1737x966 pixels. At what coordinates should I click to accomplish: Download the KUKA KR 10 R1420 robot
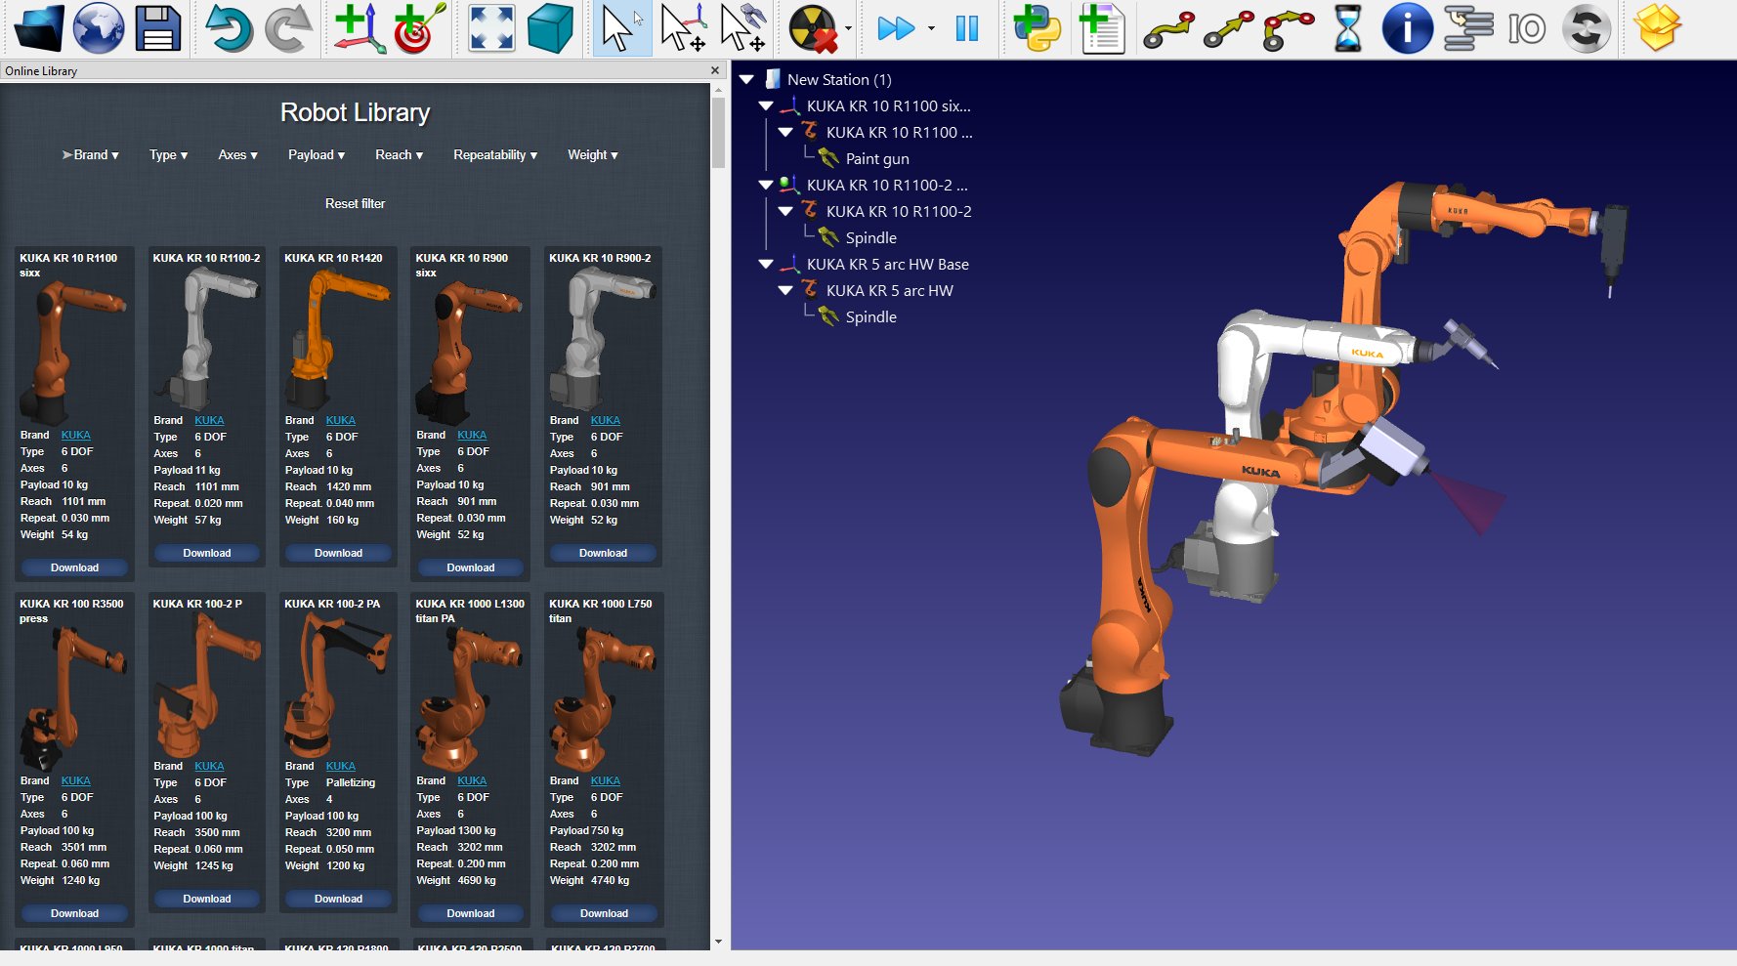pos(337,553)
